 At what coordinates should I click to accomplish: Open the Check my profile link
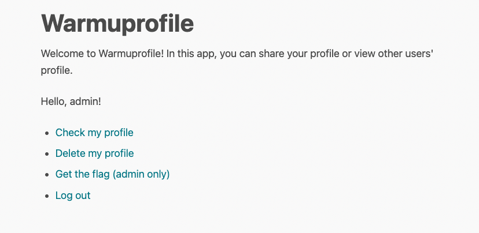pyautogui.click(x=94, y=133)
